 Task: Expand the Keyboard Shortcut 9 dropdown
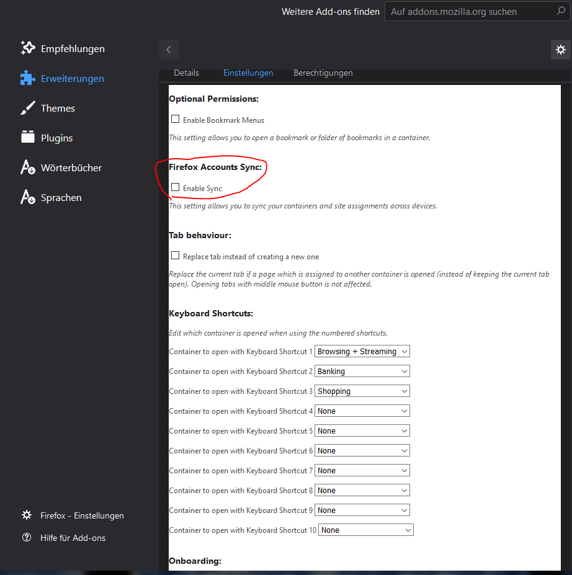point(362,510)
